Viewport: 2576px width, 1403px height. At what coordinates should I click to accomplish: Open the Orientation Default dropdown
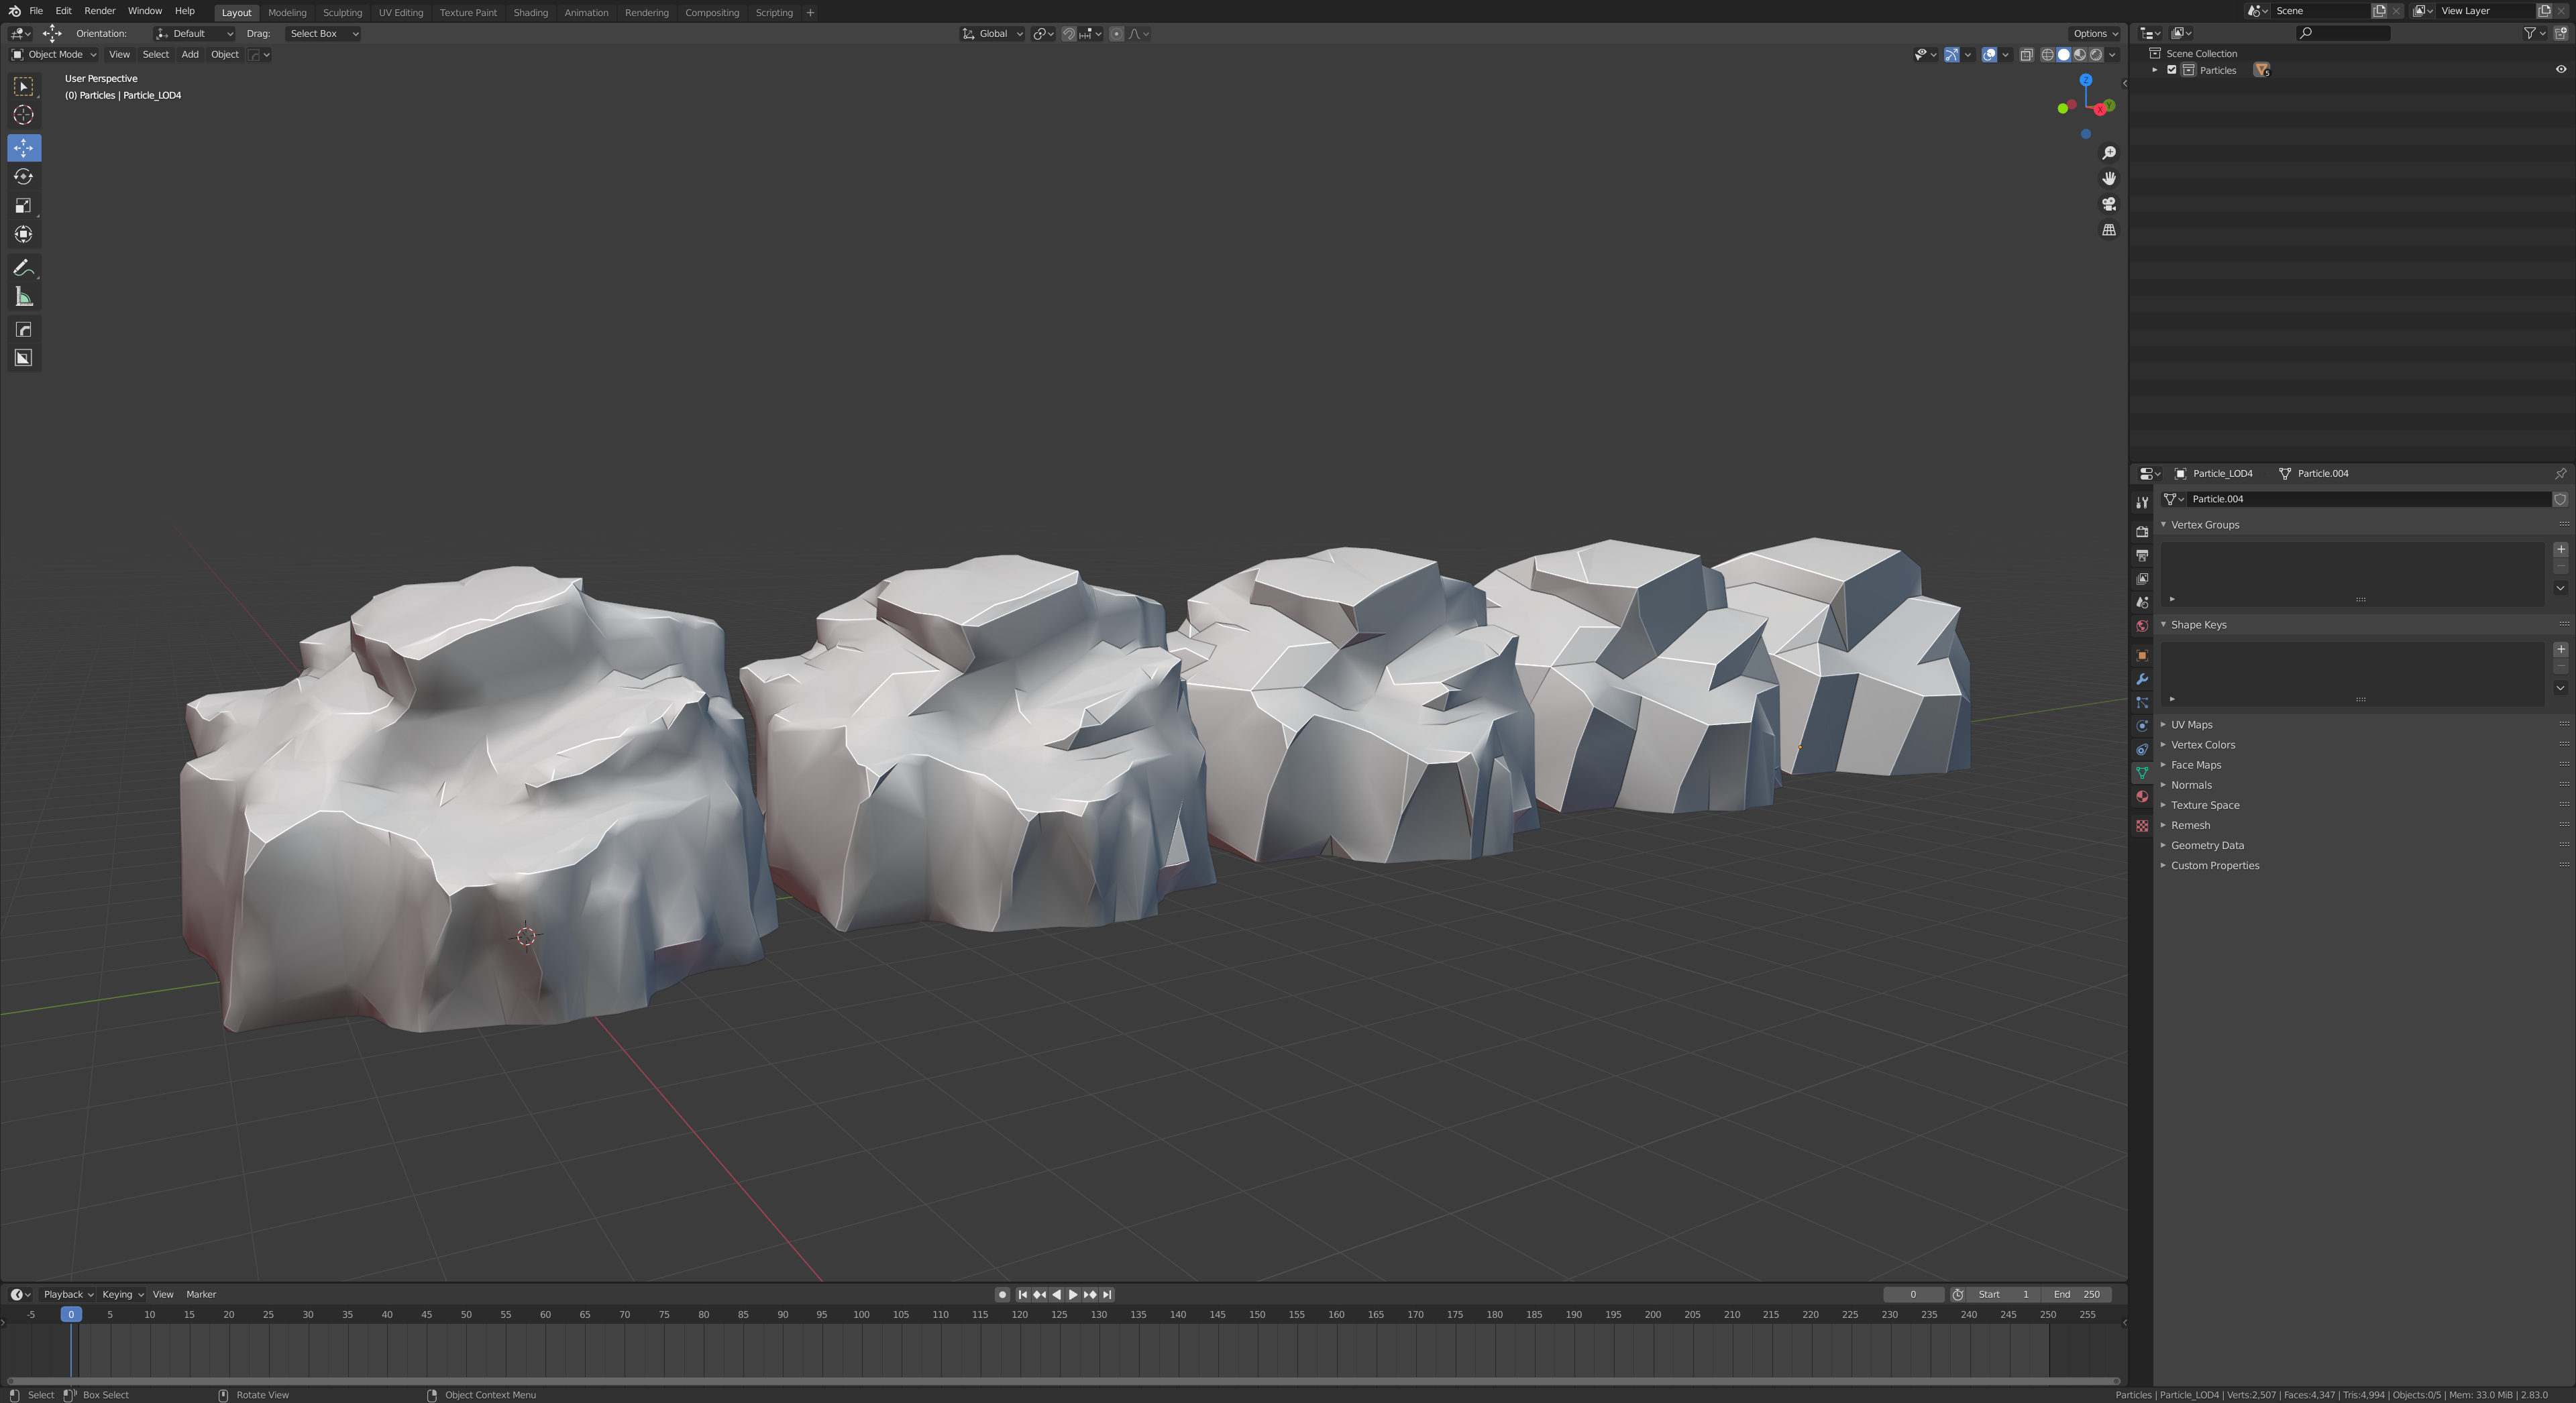[x=194, y=34]
